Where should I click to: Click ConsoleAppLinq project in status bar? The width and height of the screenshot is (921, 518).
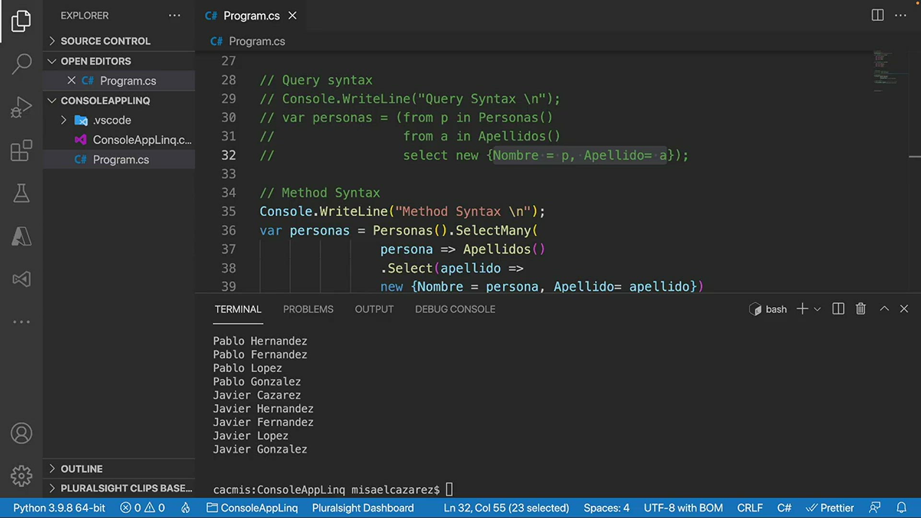click(252, 507)
